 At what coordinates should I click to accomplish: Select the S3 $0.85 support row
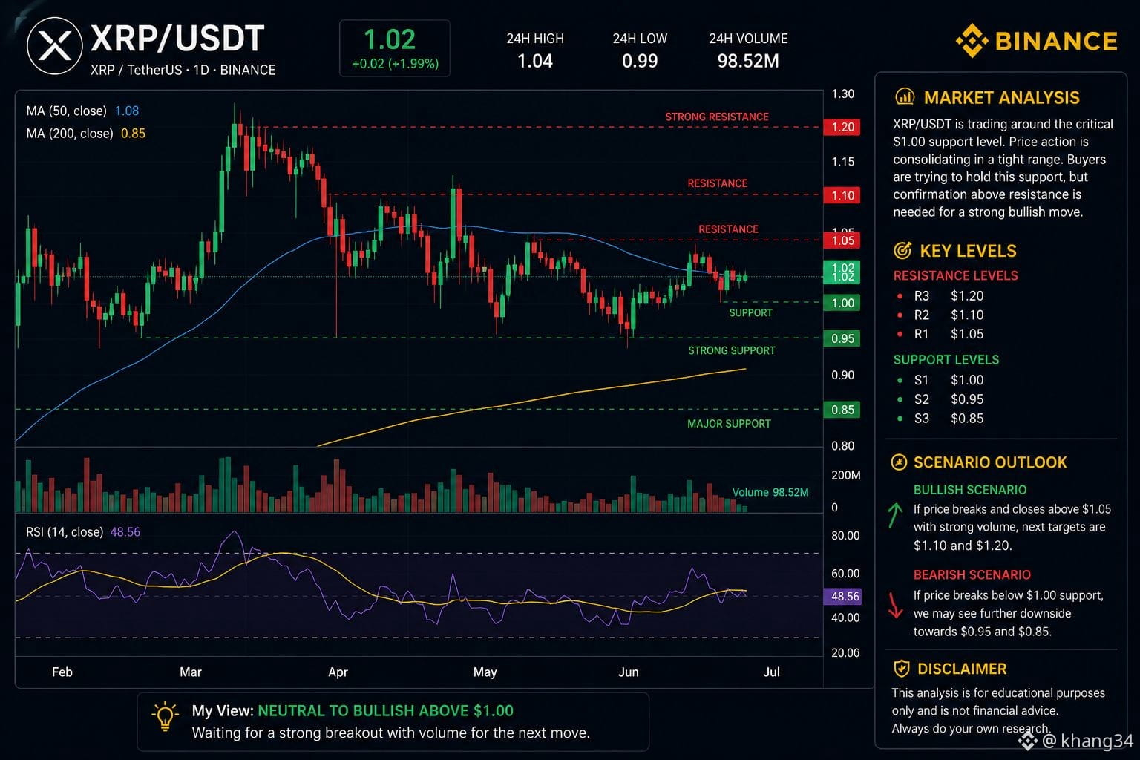coord(941,419)
